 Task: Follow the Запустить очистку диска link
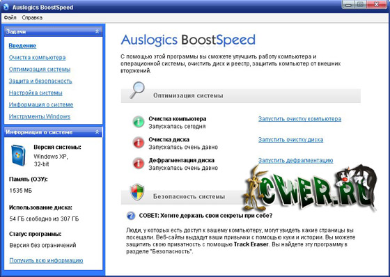click(291, 139)
